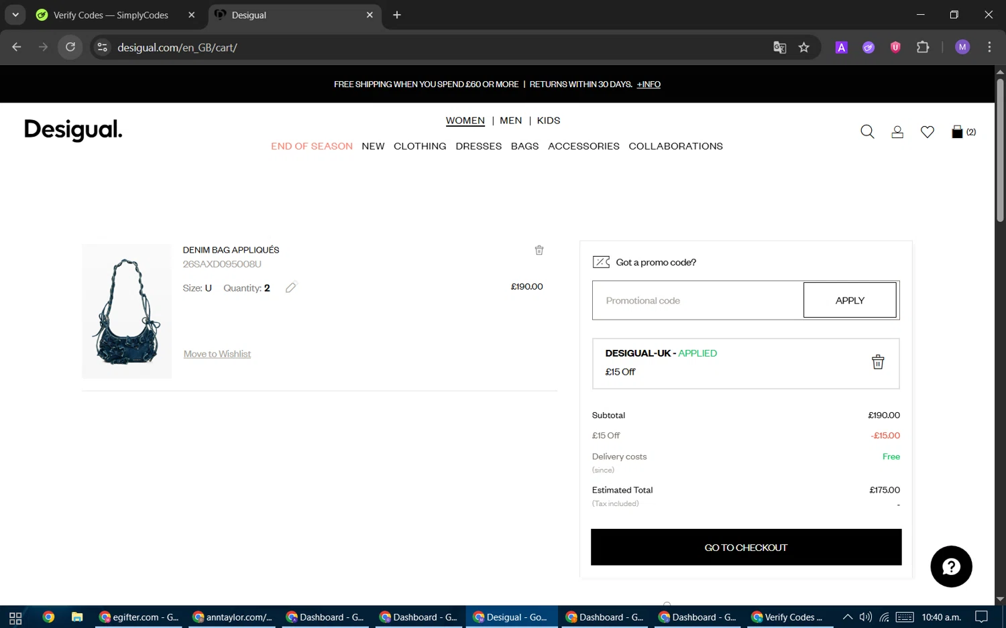Click GO TO CHECKOUT button
The width and height of the screenshot is (1006, 628).
746,548
